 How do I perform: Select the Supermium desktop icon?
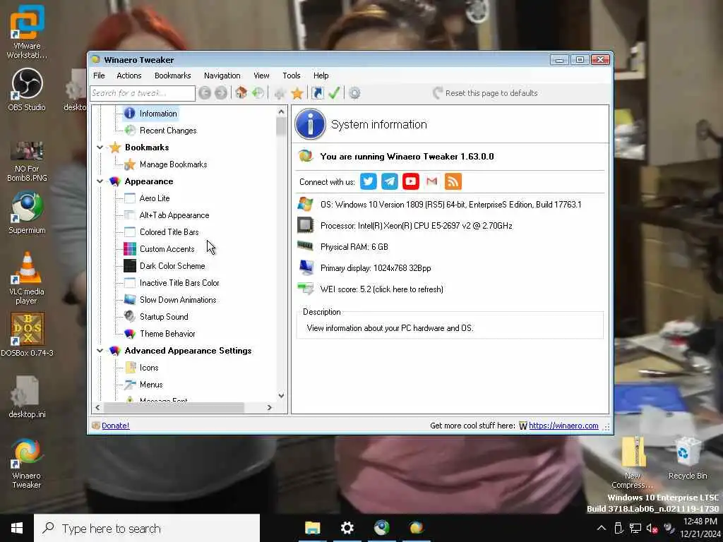pos(27,213)
